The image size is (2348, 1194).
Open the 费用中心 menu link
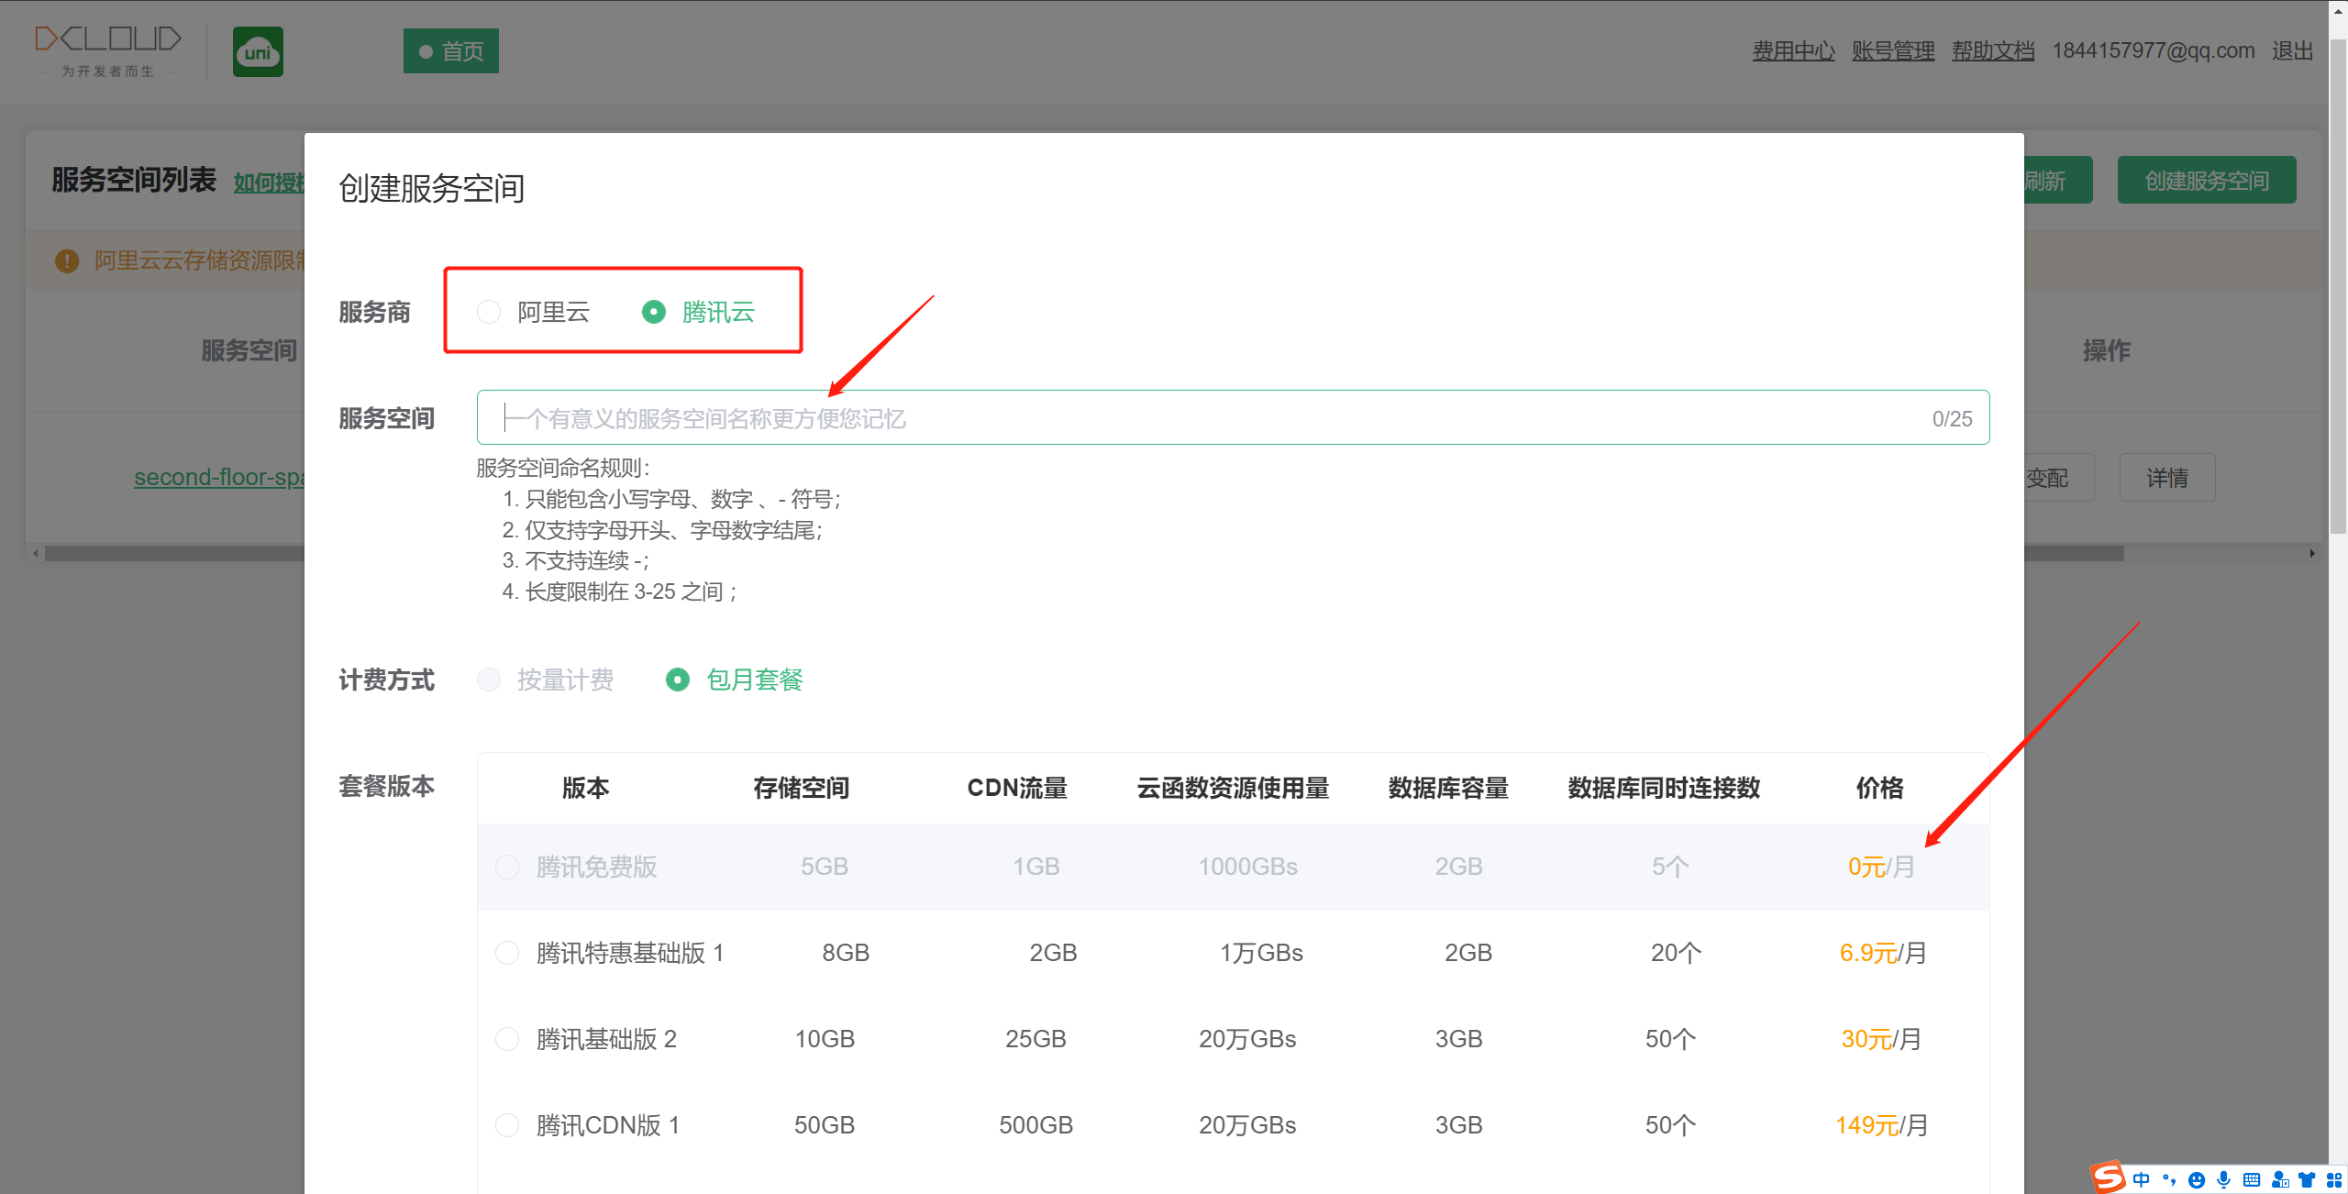tap(1793, 50)
